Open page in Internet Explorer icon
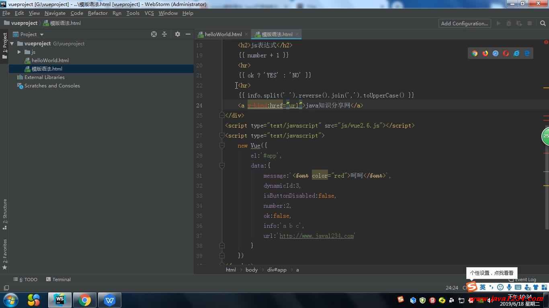549x308 pixels. coord(516,53)
